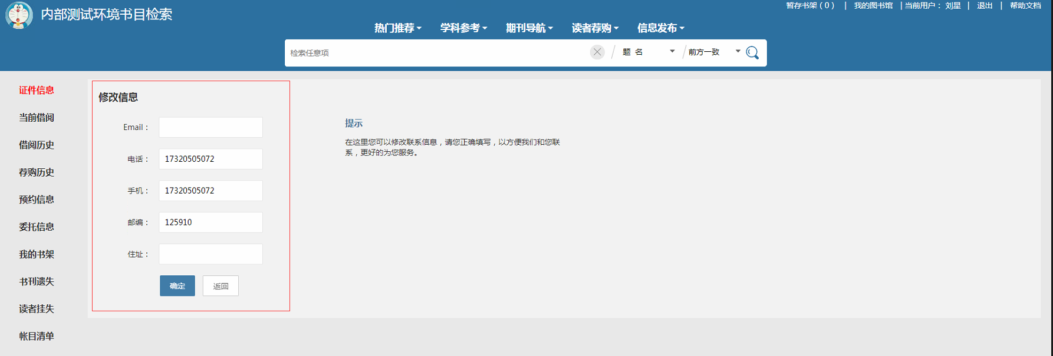Click into the Email input field

(210, 127)
